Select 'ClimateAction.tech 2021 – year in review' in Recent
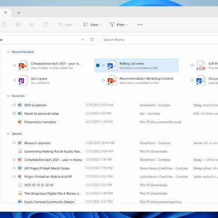 pyautogui.click(x=53, y=160)
